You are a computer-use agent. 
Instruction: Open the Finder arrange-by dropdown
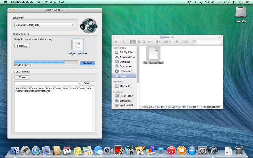[x=158, y=42]
